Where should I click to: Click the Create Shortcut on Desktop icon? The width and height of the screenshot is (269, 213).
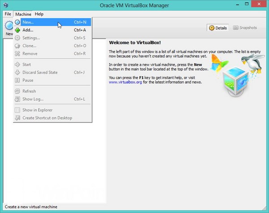[x=17, y=118]
